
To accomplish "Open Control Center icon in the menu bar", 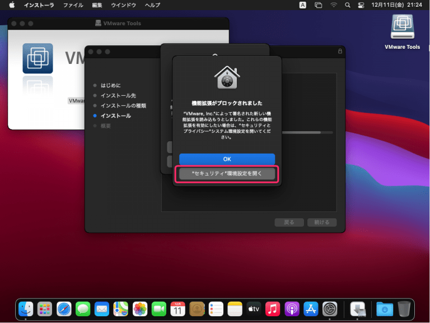I will tap(361, 5).
